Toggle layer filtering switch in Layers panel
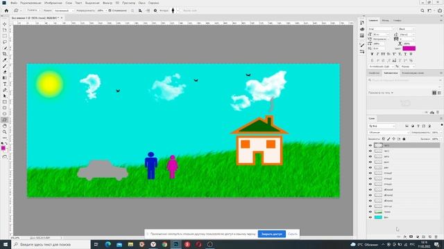This screenshot has width=444, height=249. 442,124
